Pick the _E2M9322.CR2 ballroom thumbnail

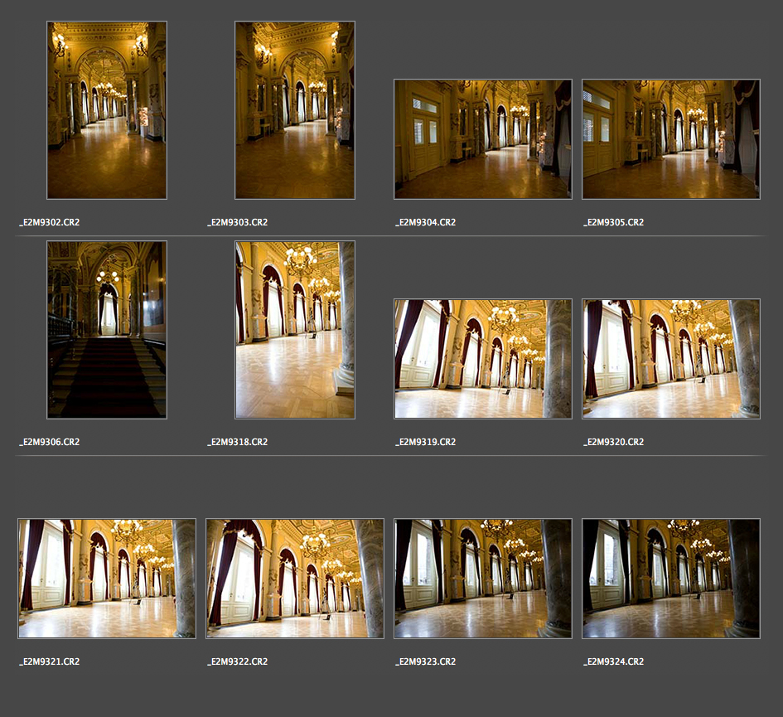295,579
